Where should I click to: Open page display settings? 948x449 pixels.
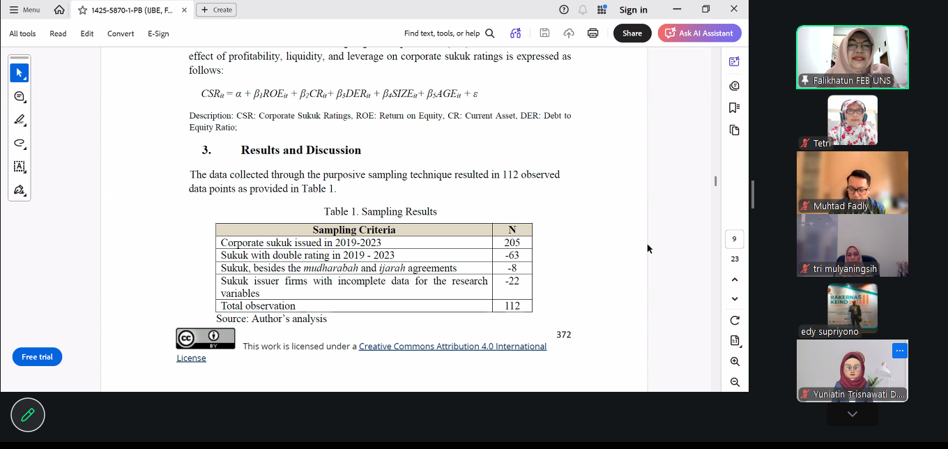[735, 341]
